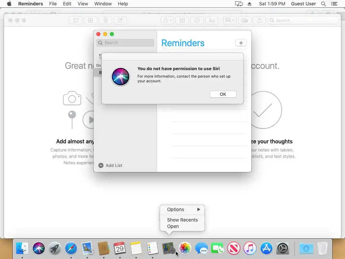Click the Reminders window search field

(x=125, y=43)
